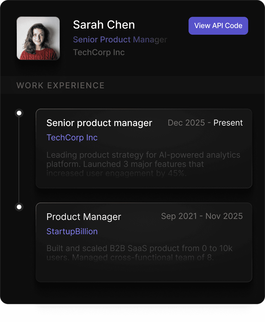Open the StartupBillion company link
Viewport: 265px width, 322px height.
tap(72, 231)
